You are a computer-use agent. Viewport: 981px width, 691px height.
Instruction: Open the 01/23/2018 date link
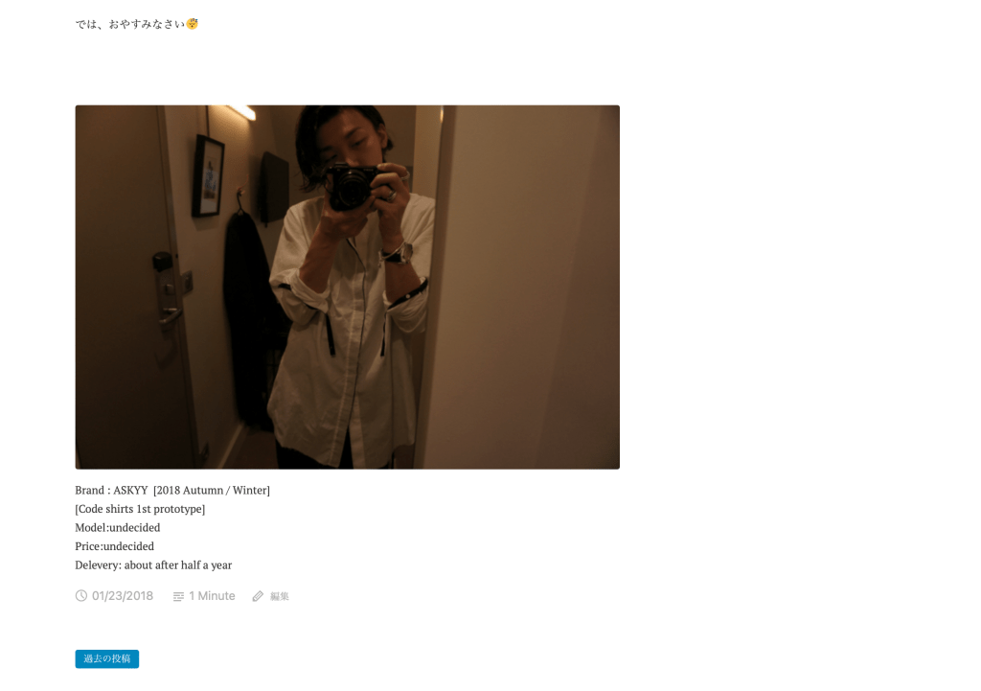click(123, 596)
